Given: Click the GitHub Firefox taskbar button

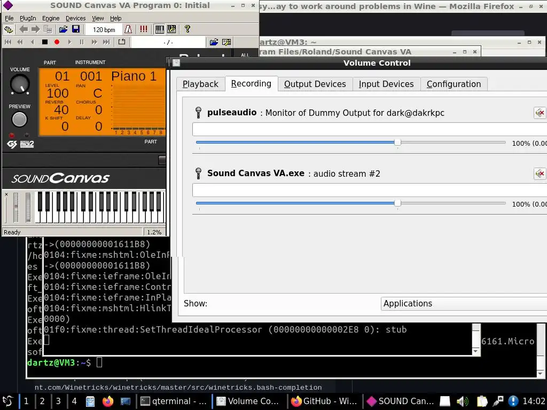Looking at the screenshot, I should tap(324, 401).
